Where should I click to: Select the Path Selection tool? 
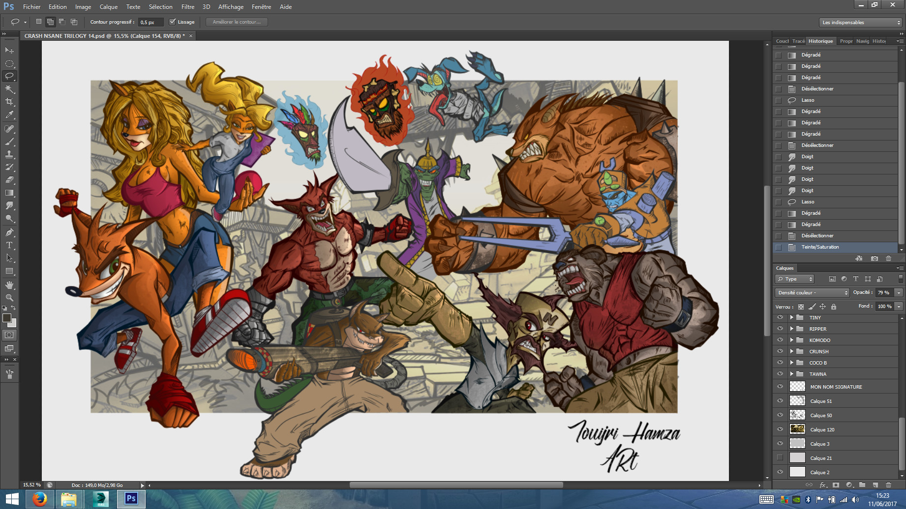tap(9, 258)
